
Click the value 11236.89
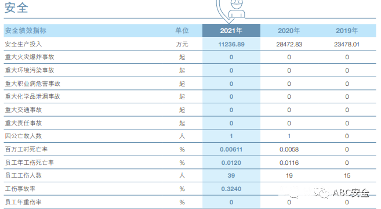[x=231, y=44]
